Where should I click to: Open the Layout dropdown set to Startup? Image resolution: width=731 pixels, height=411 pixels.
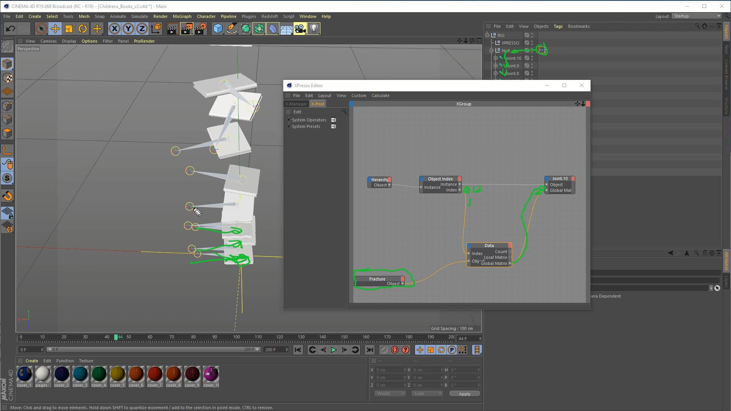pos(696,16)
